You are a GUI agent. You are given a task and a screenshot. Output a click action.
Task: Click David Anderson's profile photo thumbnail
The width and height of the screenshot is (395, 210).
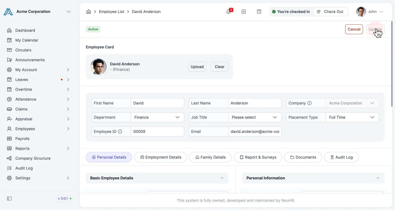point(98,67)
